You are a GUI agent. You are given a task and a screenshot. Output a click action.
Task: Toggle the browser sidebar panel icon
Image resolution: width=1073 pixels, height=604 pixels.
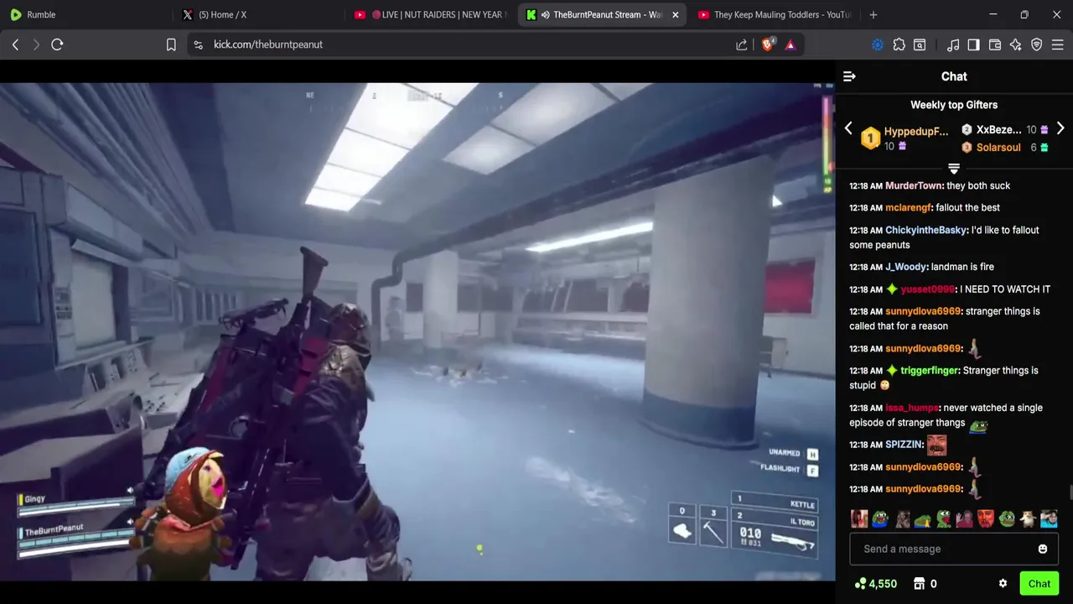point(974,44)
